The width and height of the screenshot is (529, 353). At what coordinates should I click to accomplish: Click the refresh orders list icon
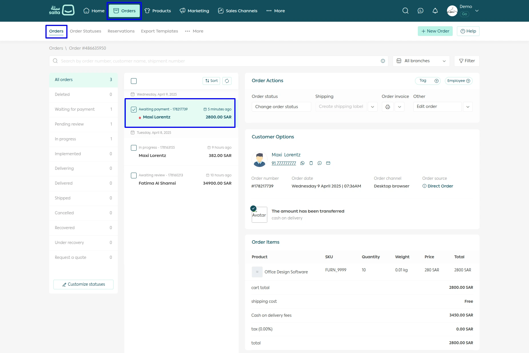click(227, 81)
